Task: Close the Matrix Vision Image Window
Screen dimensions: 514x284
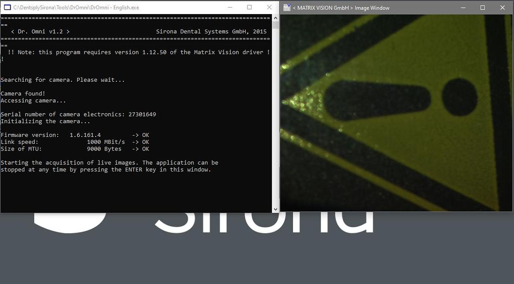Action: pos(502,8)
